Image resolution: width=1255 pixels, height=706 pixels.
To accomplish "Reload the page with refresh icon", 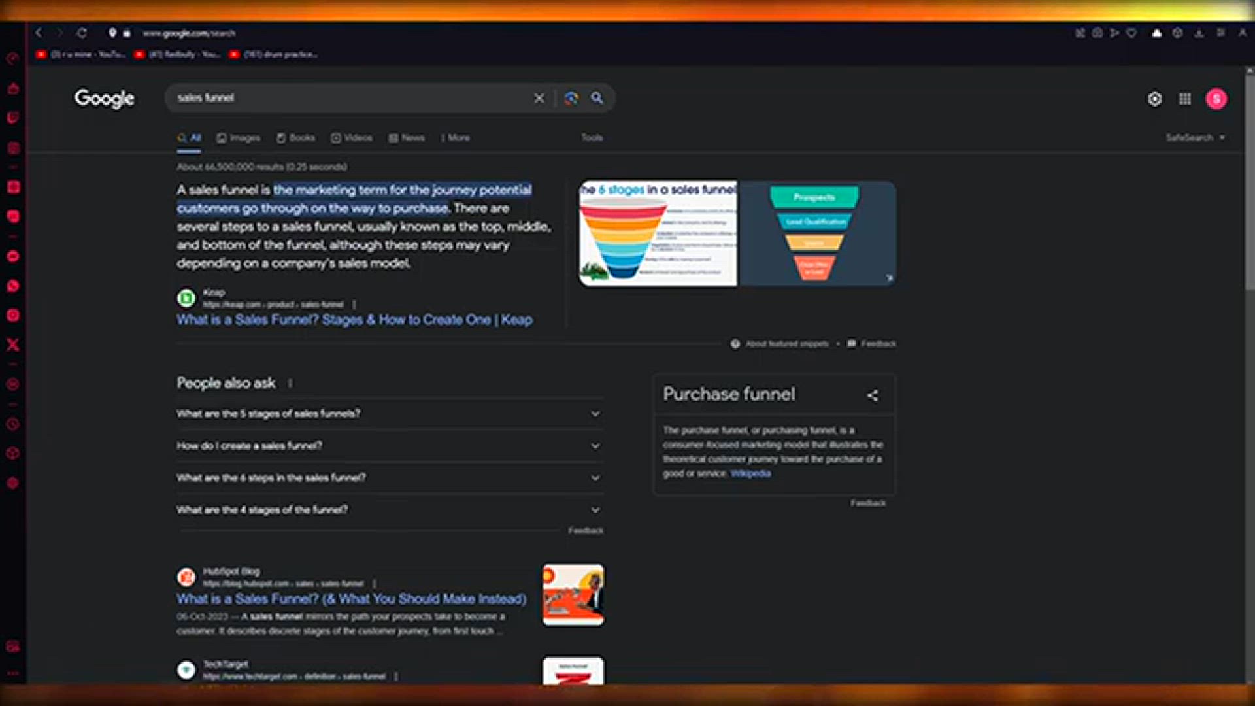I will coord(82,33).
